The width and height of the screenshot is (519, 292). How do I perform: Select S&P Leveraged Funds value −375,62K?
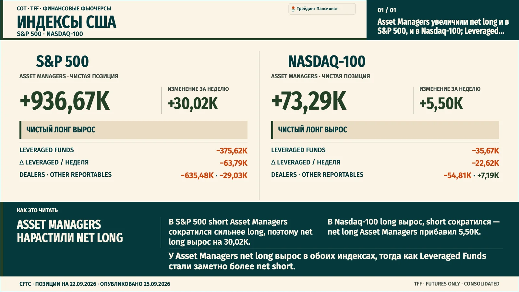pos(232,151)
